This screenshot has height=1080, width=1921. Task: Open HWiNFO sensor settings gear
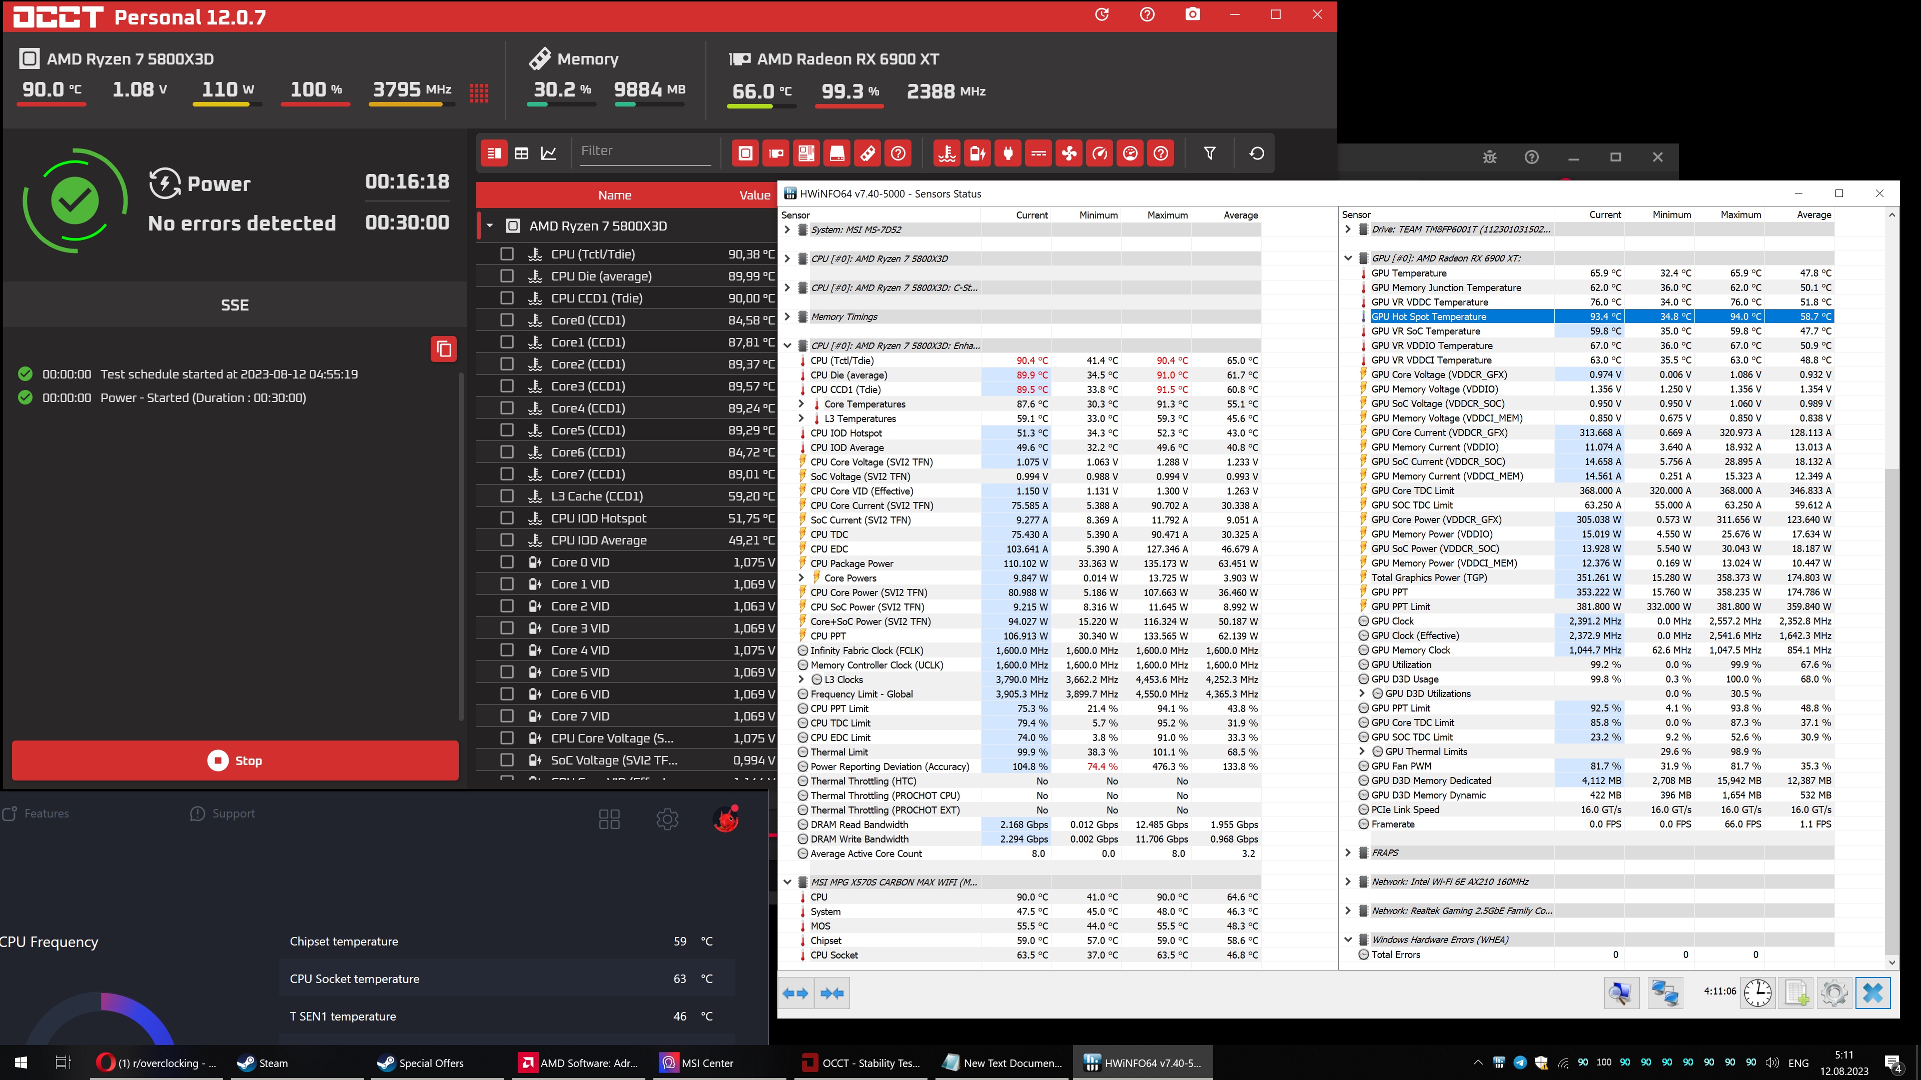coord(1834,993)
